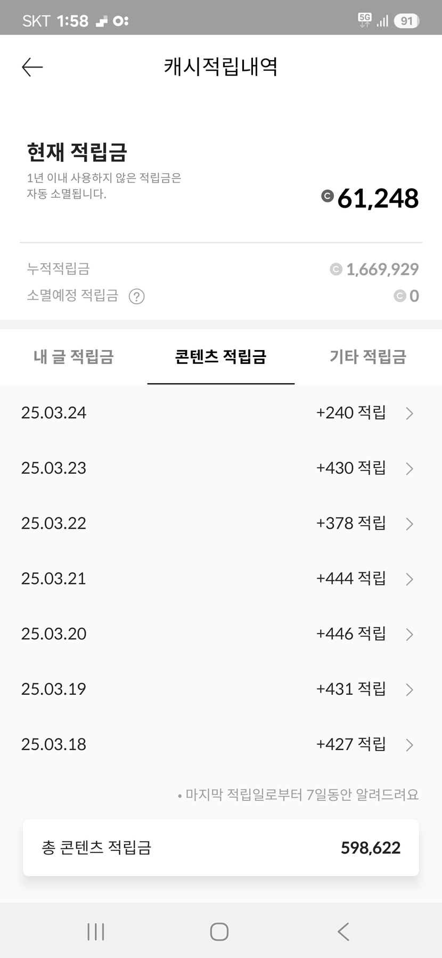Tap the gray coin icon beside 1,669,929

tap(336, 270)
